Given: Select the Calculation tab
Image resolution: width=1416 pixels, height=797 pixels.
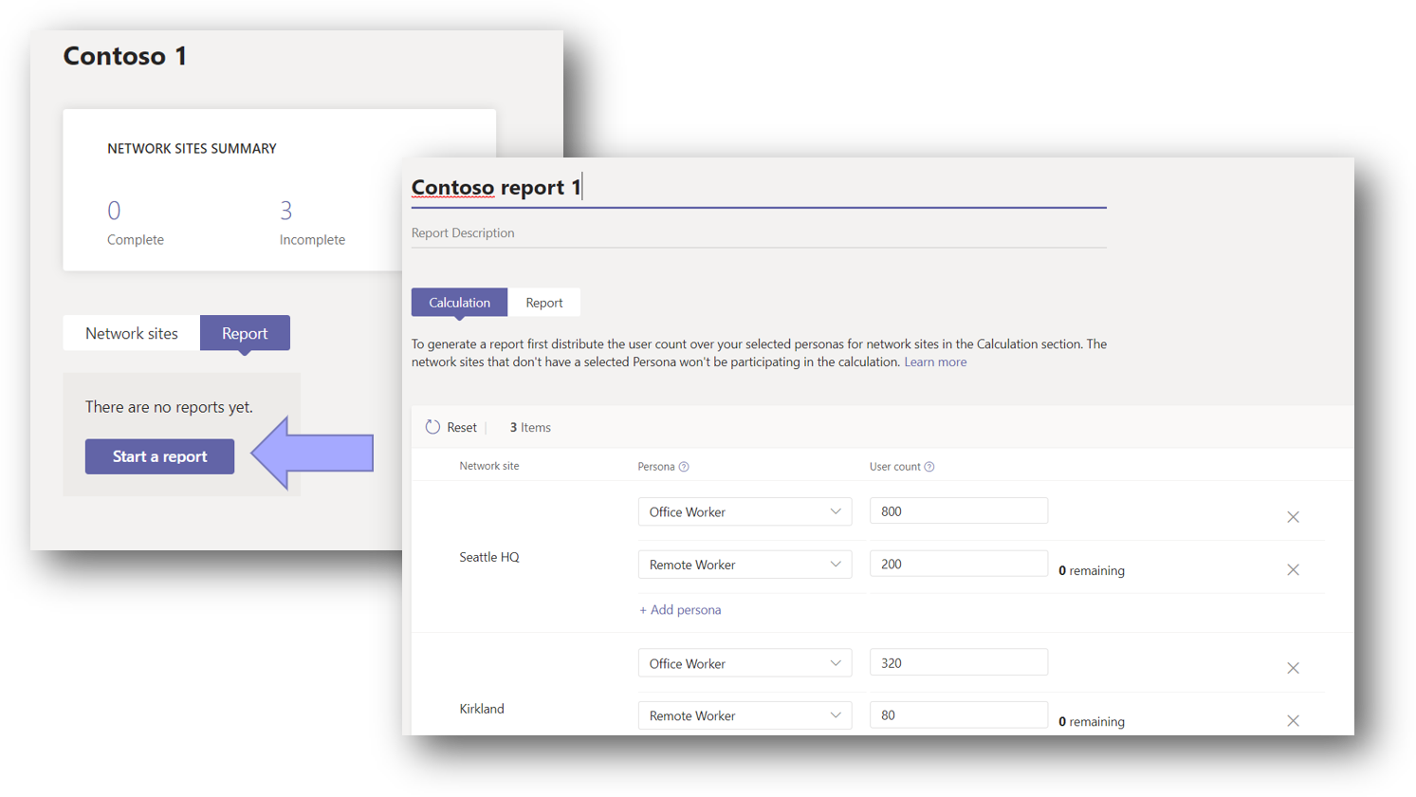Looking at the screenshot, I should click(x=459, y=302).
